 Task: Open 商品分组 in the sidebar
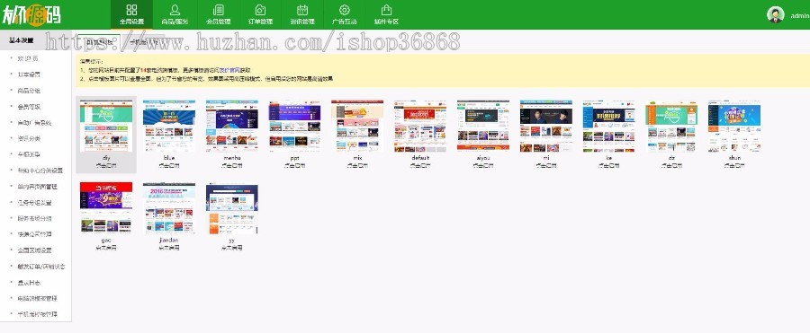[29, 91]
